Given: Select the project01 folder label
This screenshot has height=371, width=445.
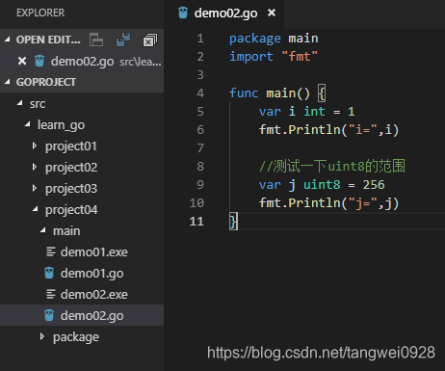Looking at the screenshot, I should [71, 146].
